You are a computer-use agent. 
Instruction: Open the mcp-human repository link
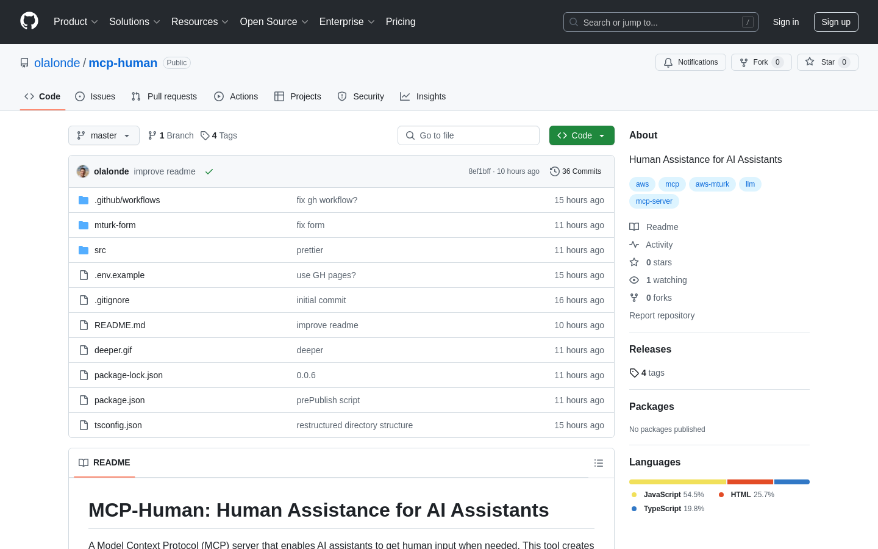point(123,63)
